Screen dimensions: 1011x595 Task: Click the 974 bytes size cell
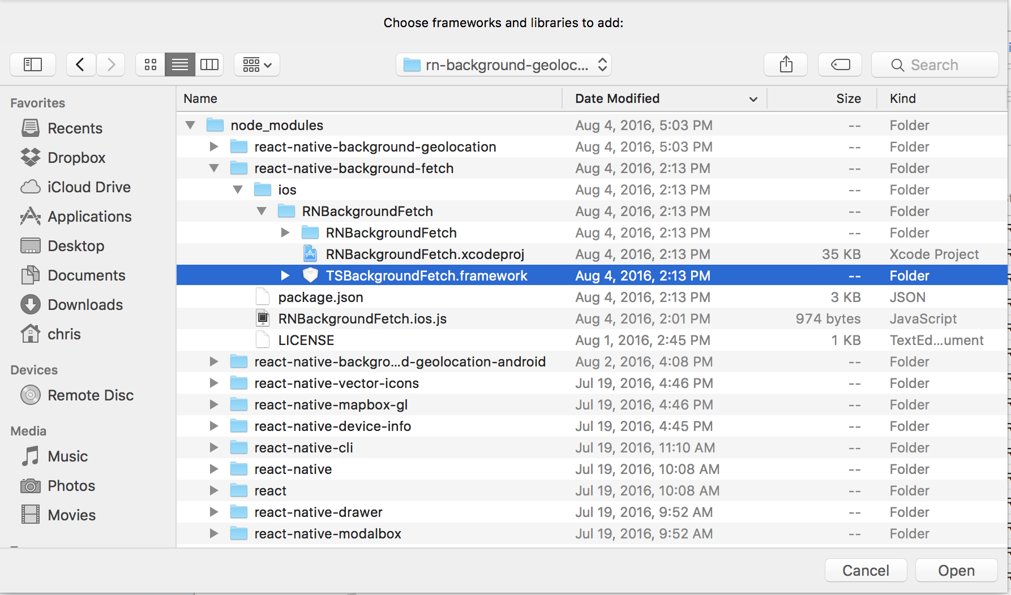coord(828,318)
